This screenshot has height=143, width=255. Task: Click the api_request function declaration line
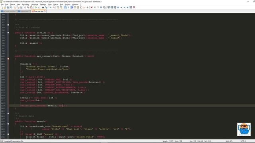point(55,56)
